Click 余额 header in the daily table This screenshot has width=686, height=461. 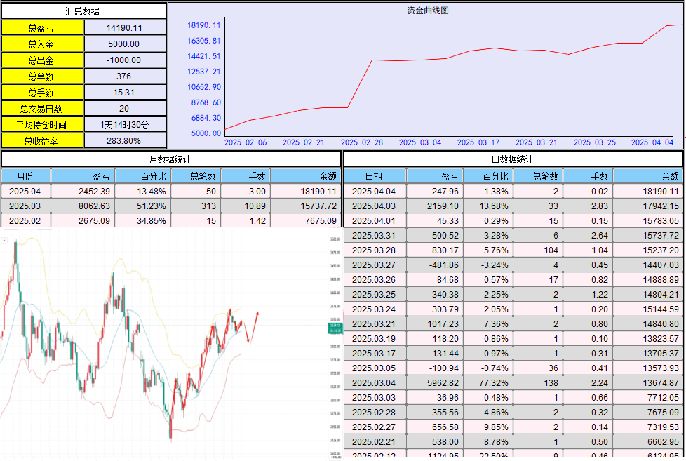tap(648, 176)
